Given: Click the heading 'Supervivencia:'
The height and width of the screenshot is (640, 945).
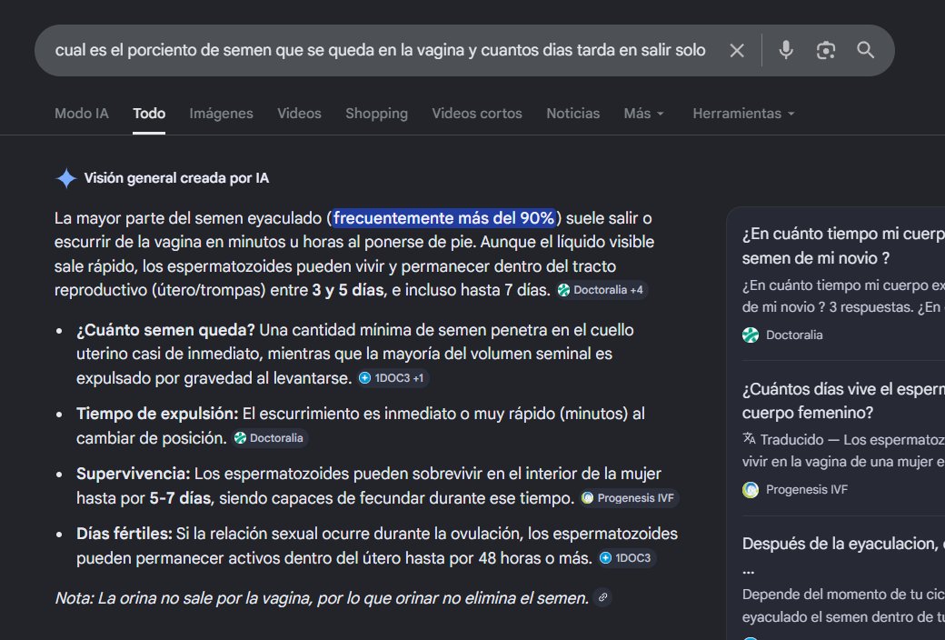Looking at the screenshot, I should [x=134, y=474].
